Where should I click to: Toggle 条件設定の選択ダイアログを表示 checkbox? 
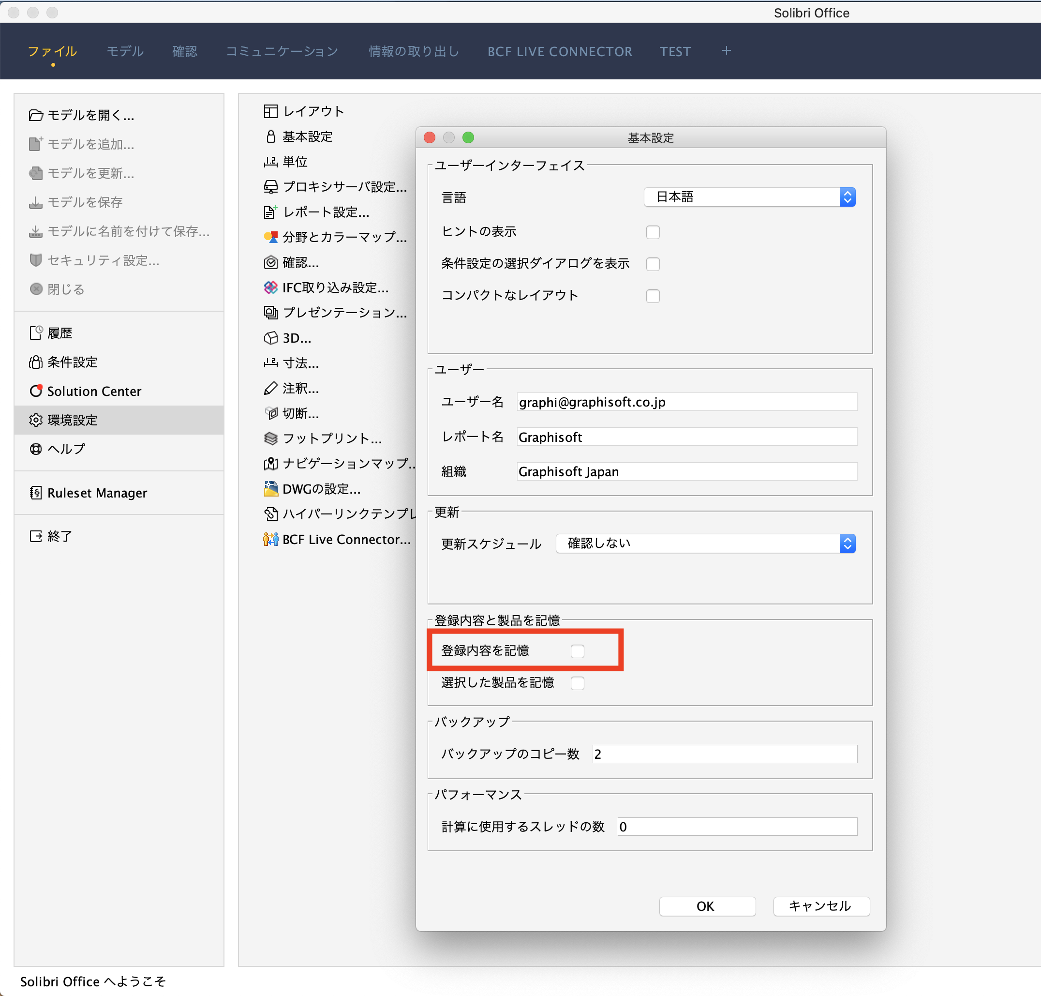[x=653, y=264]
